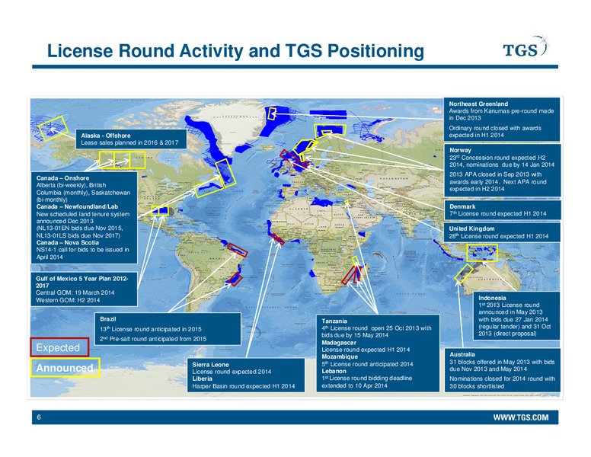
Task: Click the 23rd Concession round expected text
Action: coord(502,161)
